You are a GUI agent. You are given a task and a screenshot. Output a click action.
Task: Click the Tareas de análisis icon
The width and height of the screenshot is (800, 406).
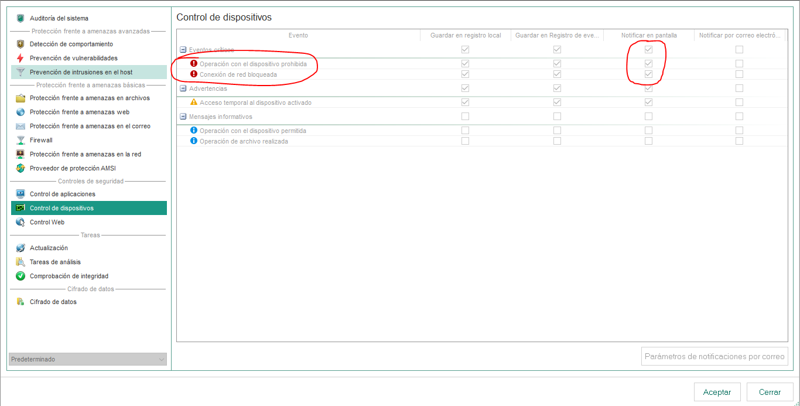click(x=20, y=262)
